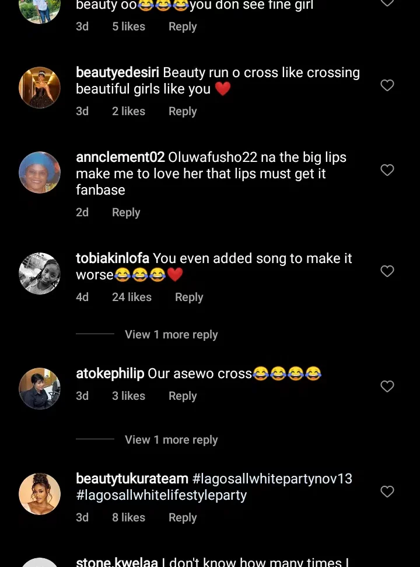Reply to atokephilip's comment
This screenshot has width=420, height=567.
(183, 396)
